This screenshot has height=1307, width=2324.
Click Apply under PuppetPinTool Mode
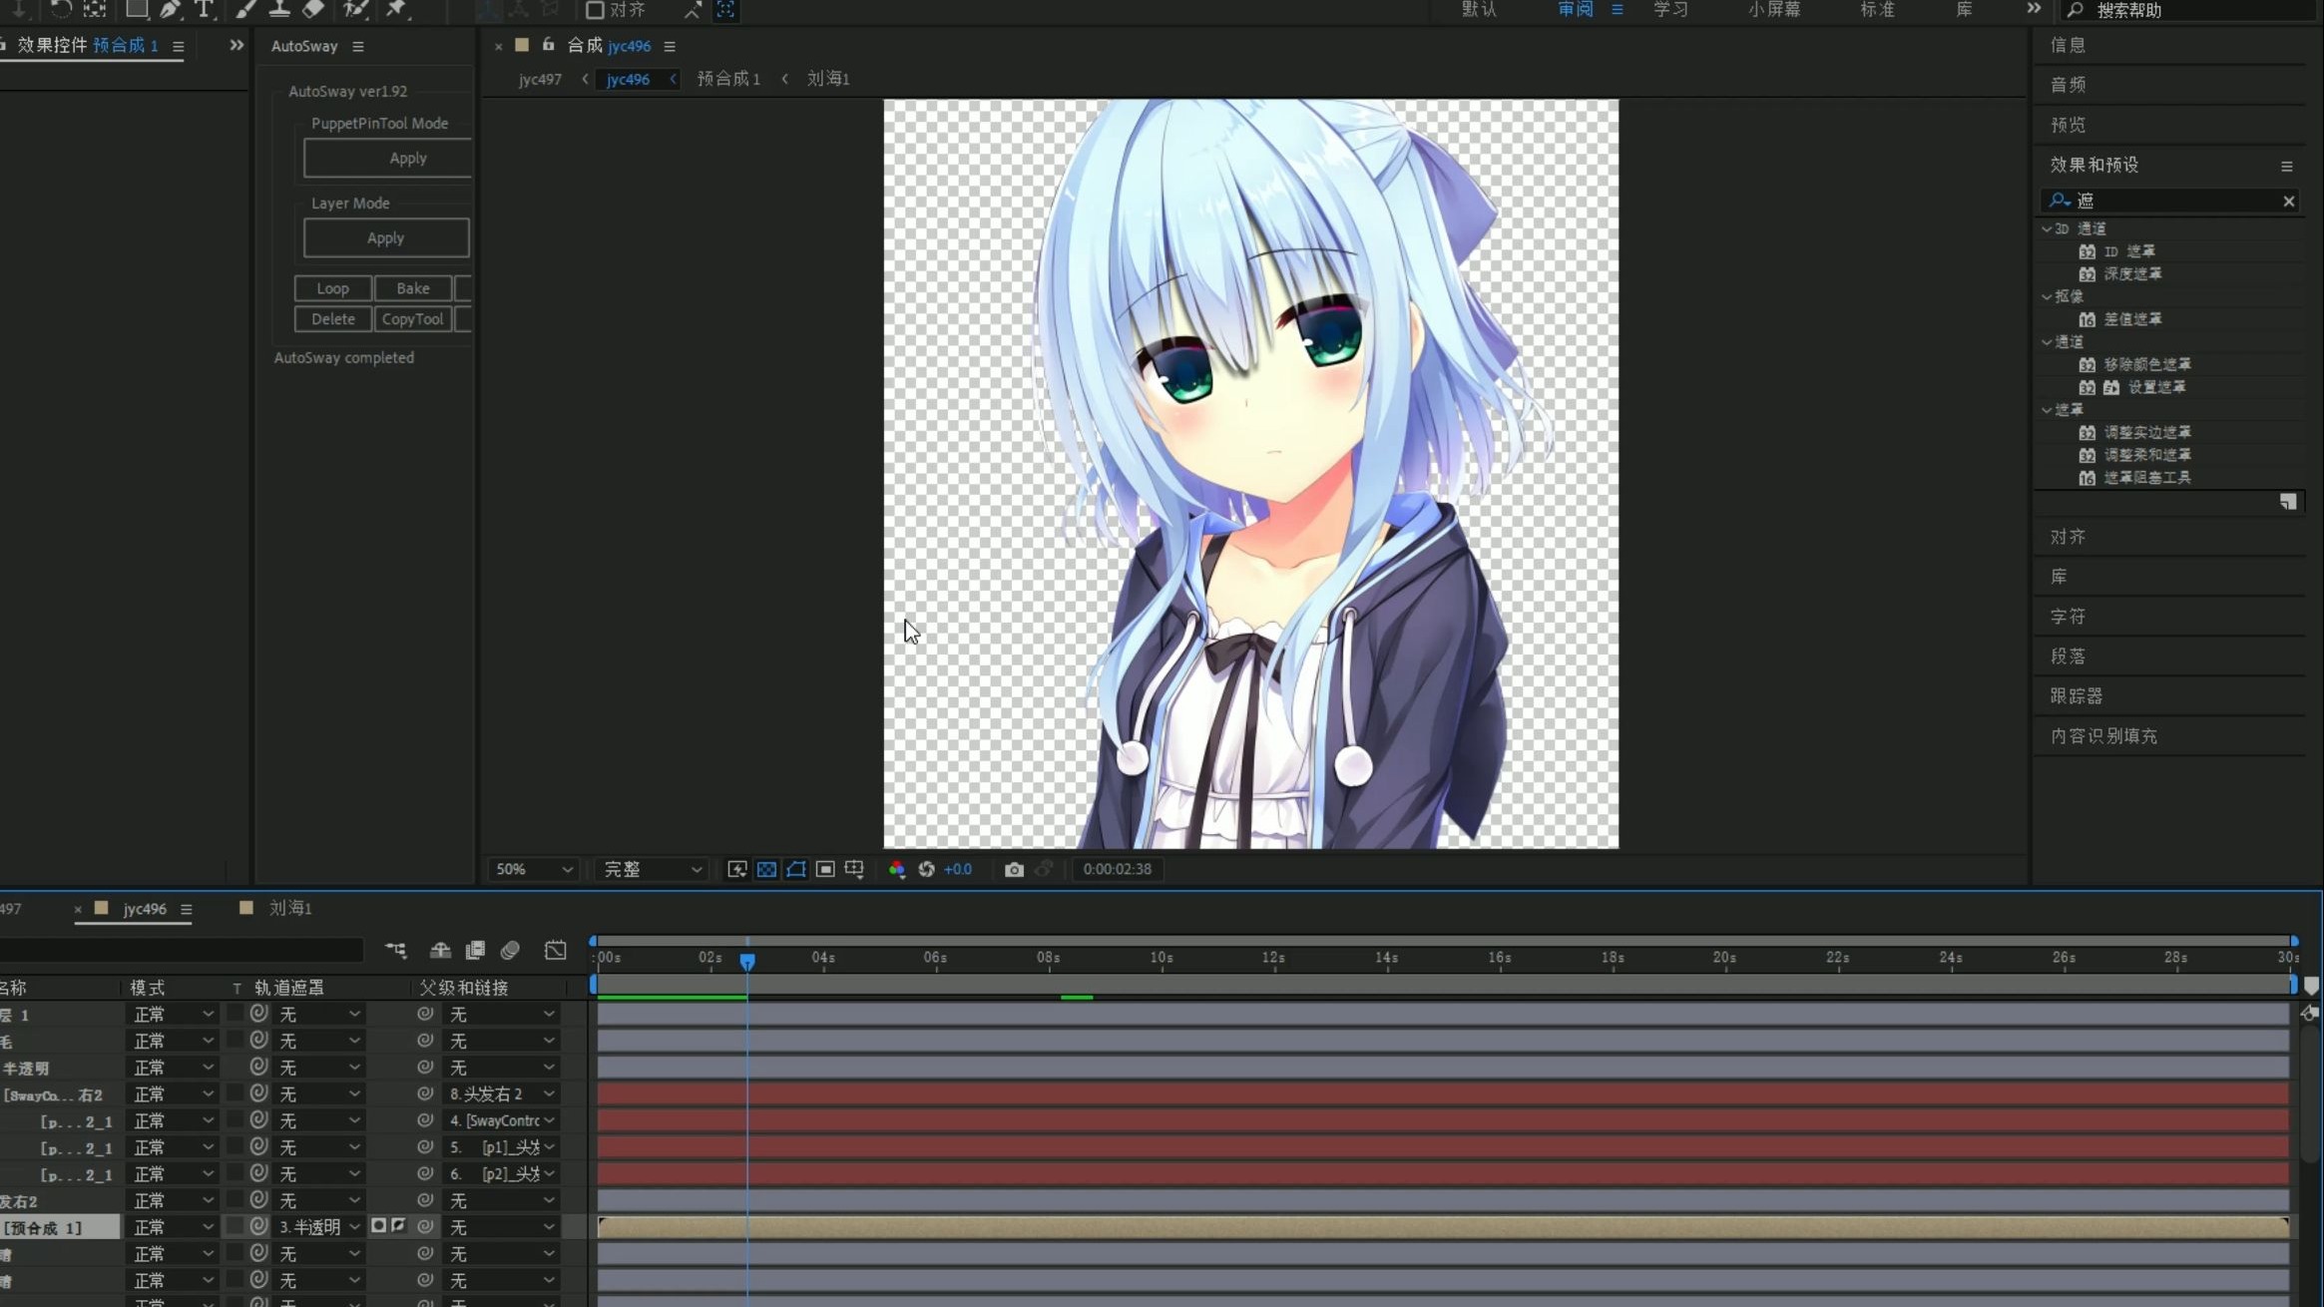(x=388, y=158)
